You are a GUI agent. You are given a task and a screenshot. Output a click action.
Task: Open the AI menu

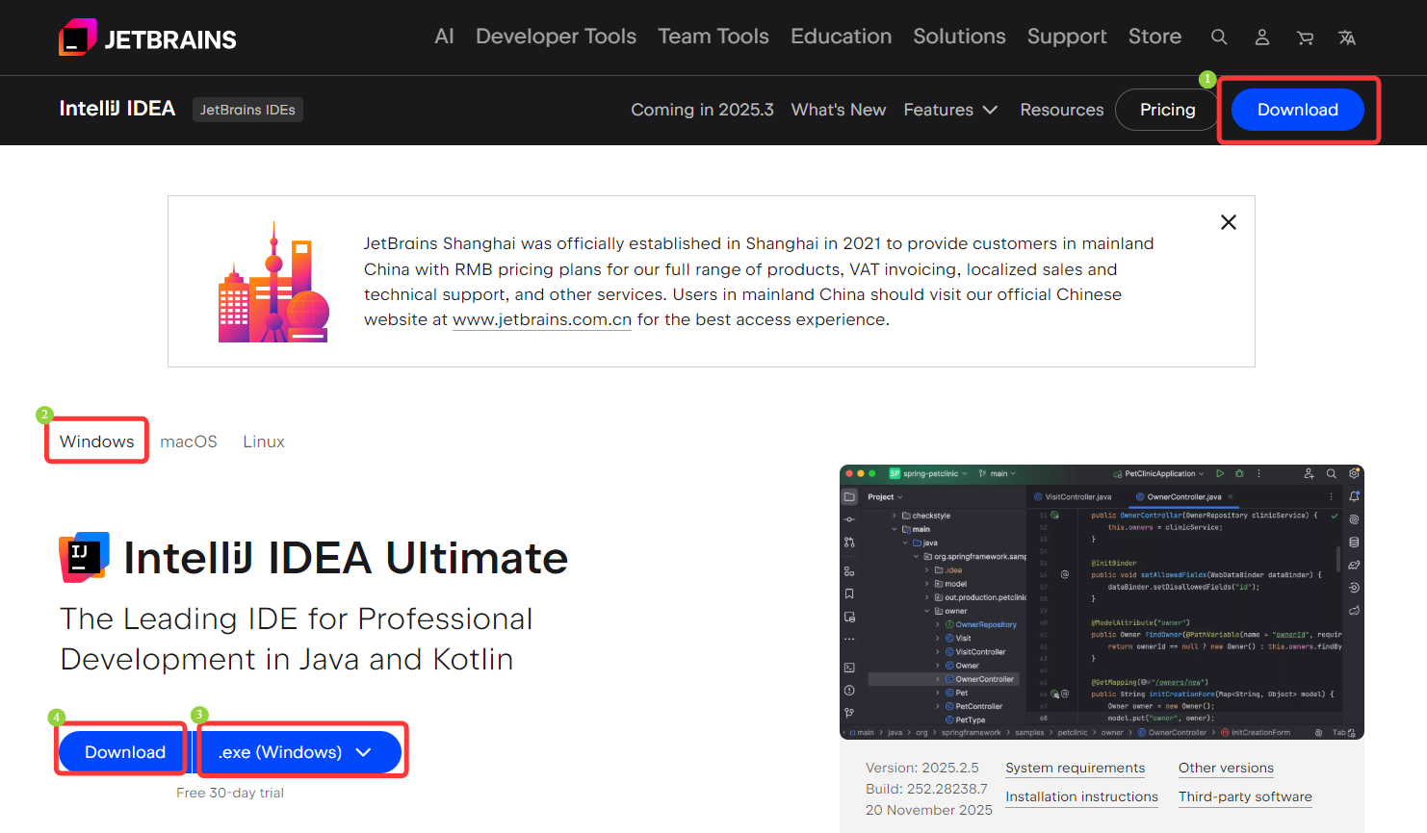tap(444, 37)
